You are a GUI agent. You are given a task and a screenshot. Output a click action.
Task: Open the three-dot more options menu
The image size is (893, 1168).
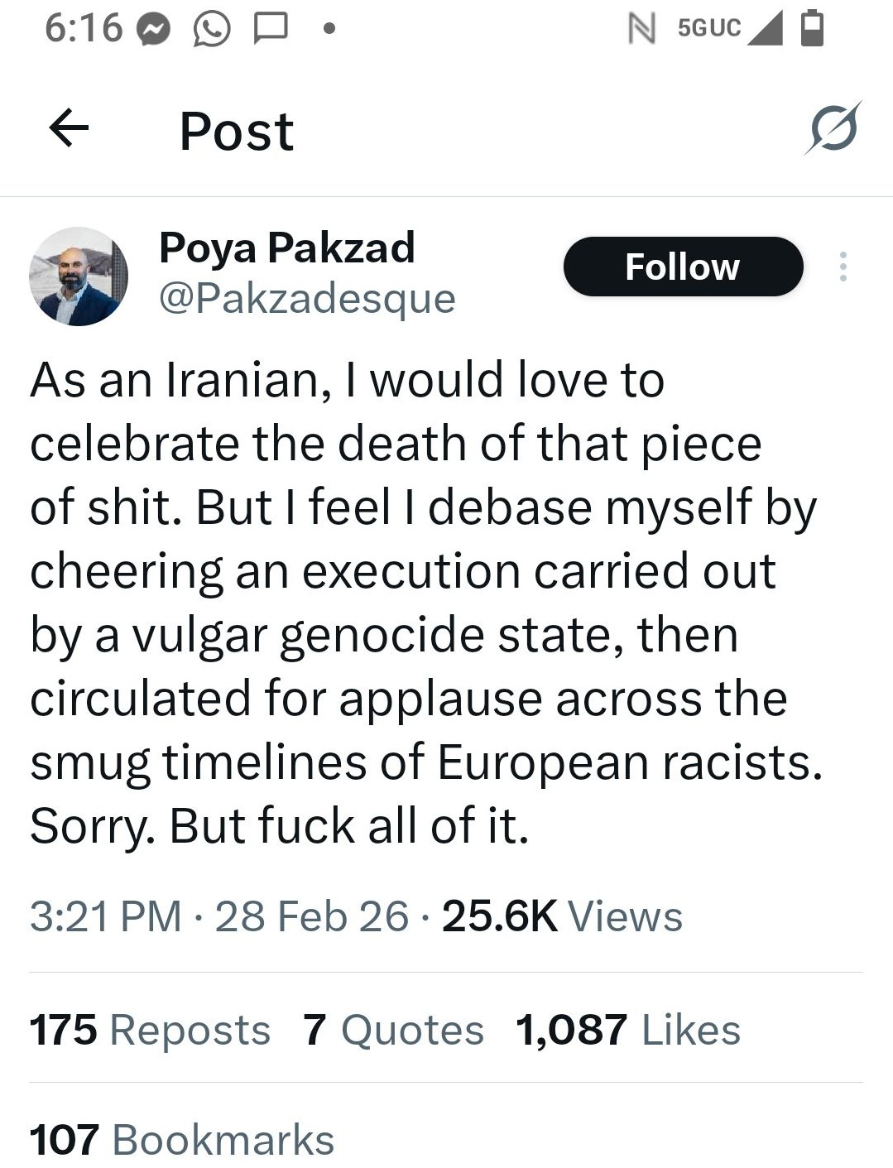843,267
